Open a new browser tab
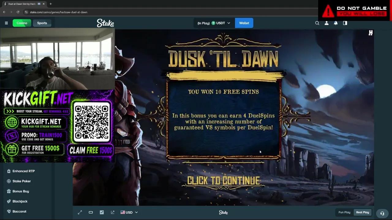This screenshot has height=220, width=392. point(51,4)
